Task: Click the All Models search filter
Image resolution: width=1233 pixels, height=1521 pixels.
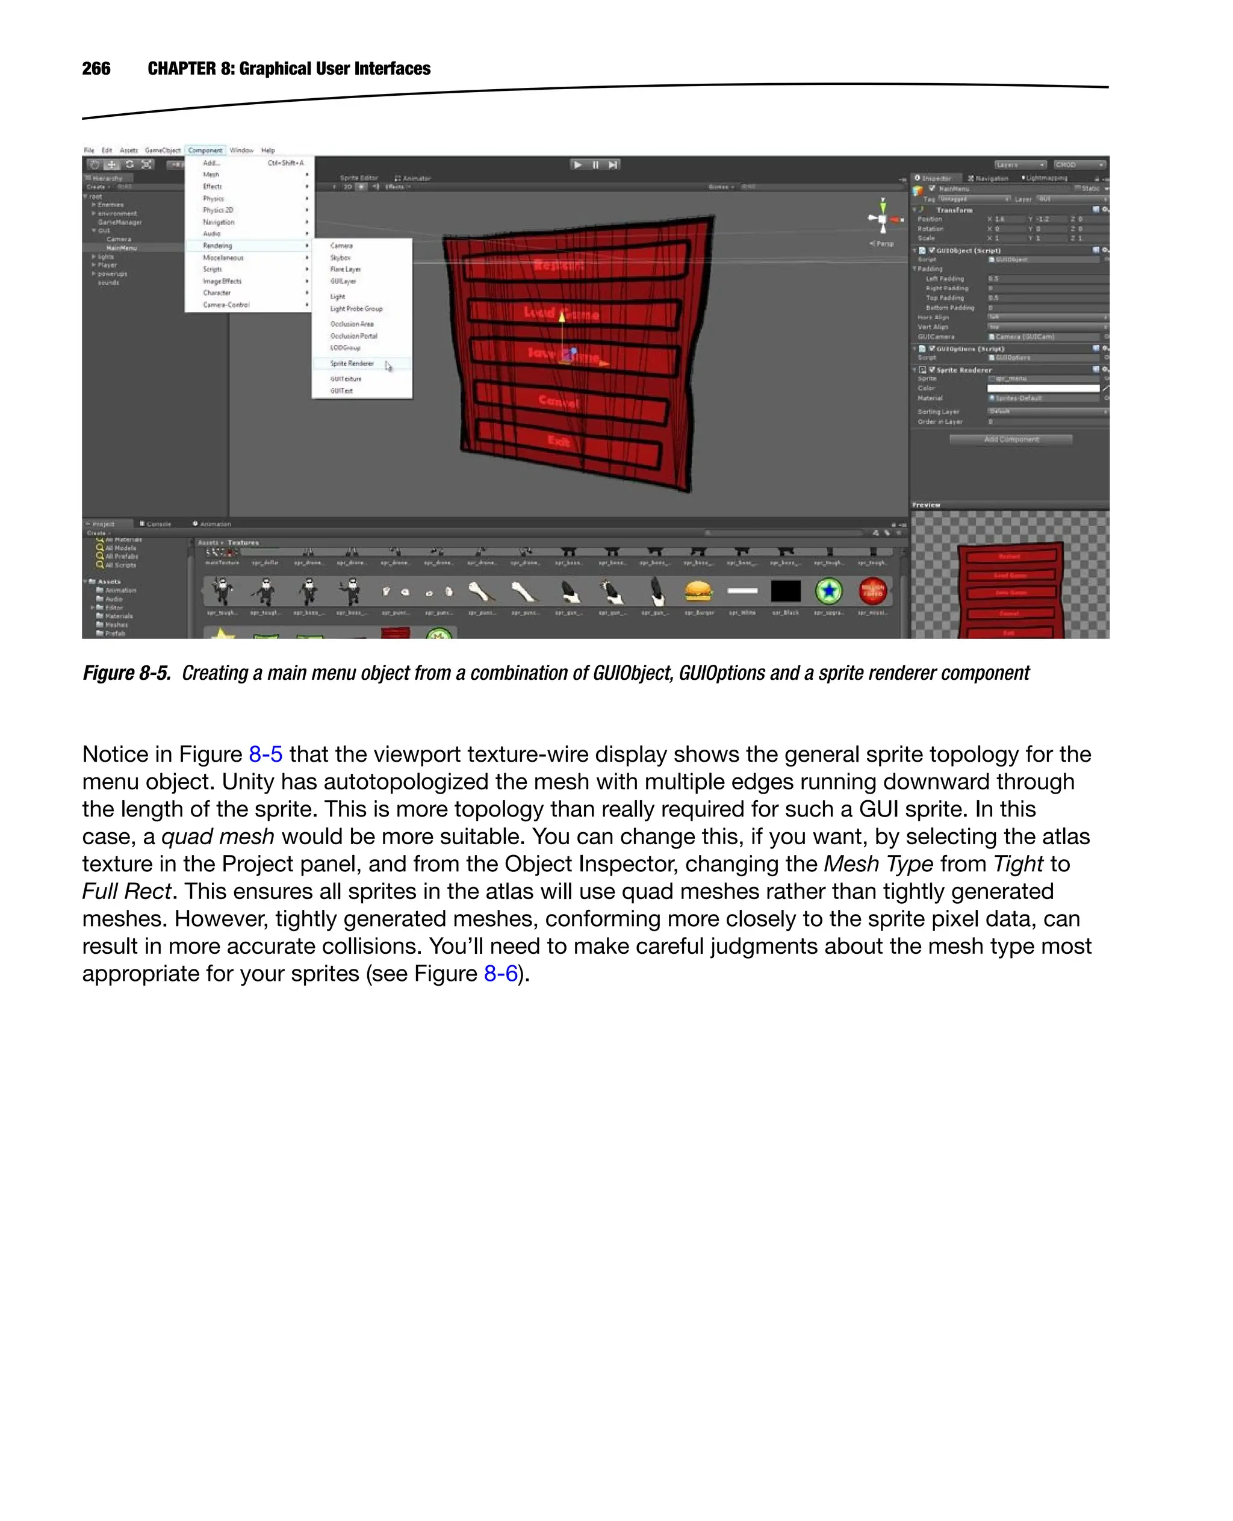Action: pyautogui.click(x=116, y=548)
